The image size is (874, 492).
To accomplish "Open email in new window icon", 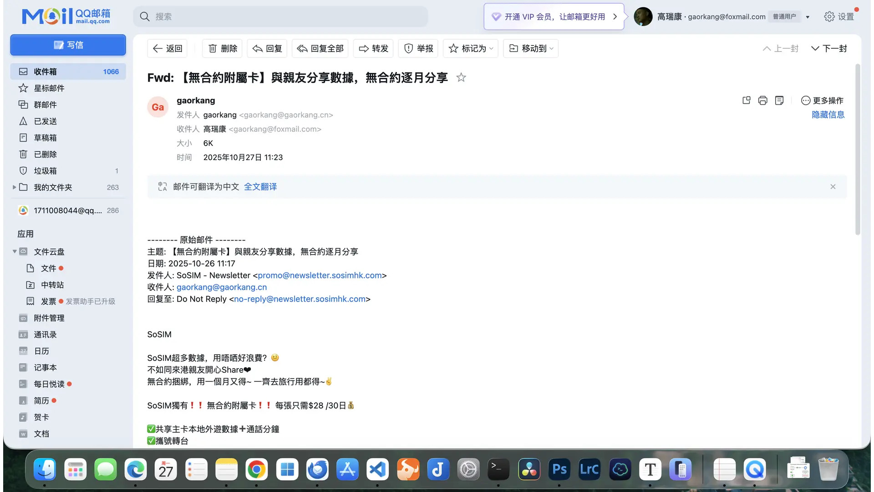I will (746, 100).
